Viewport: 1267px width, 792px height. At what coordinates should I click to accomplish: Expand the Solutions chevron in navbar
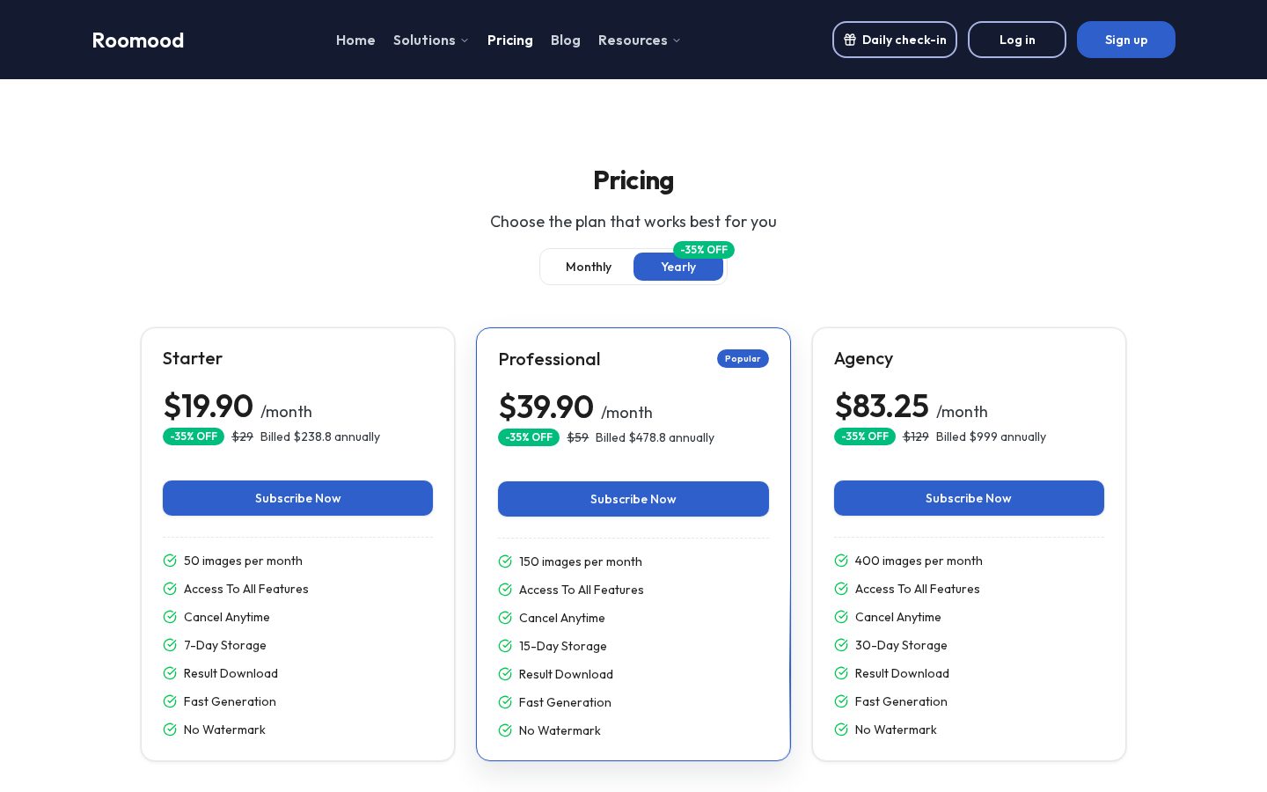pos(465,40)
